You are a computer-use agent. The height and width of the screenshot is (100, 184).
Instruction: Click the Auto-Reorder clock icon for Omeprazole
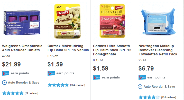coord(4,83)
